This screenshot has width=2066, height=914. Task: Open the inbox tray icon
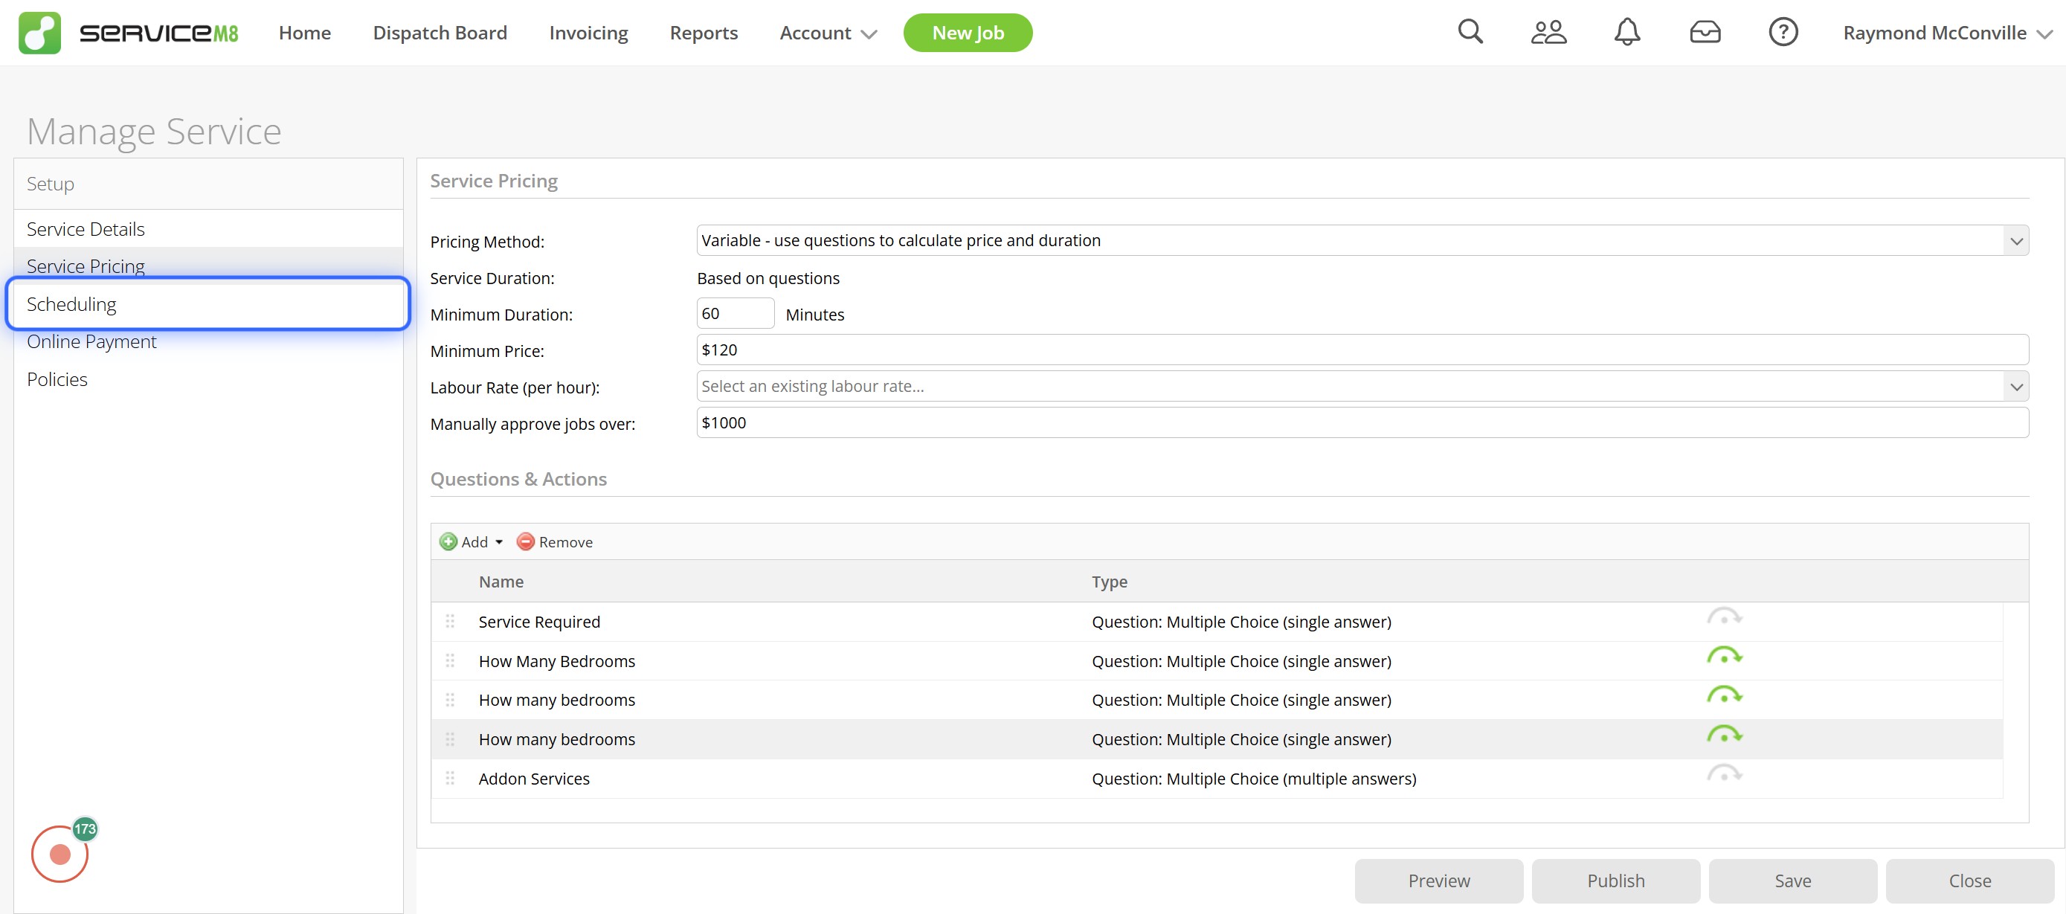pos(1705,32)
